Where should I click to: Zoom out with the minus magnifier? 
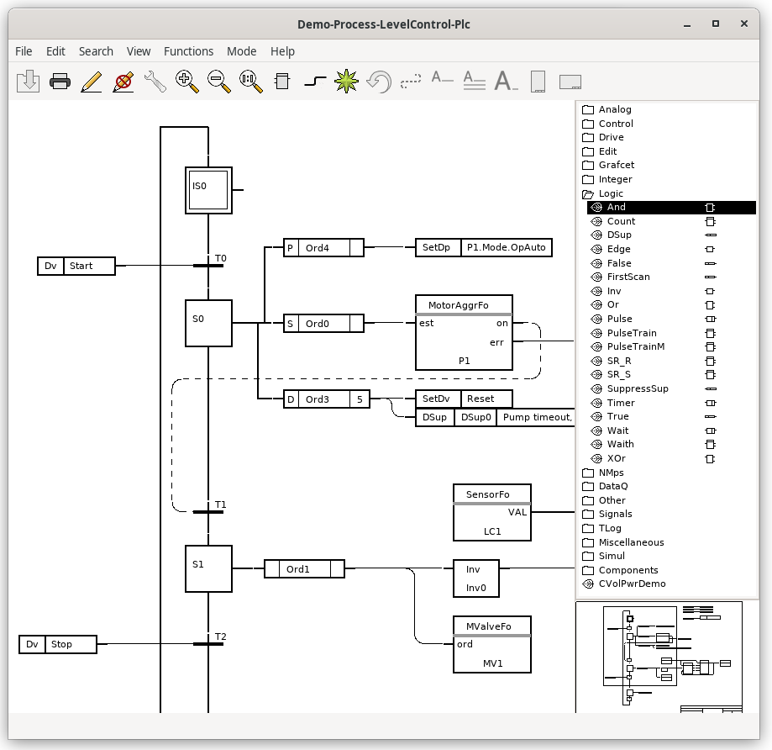click(219, 82)
